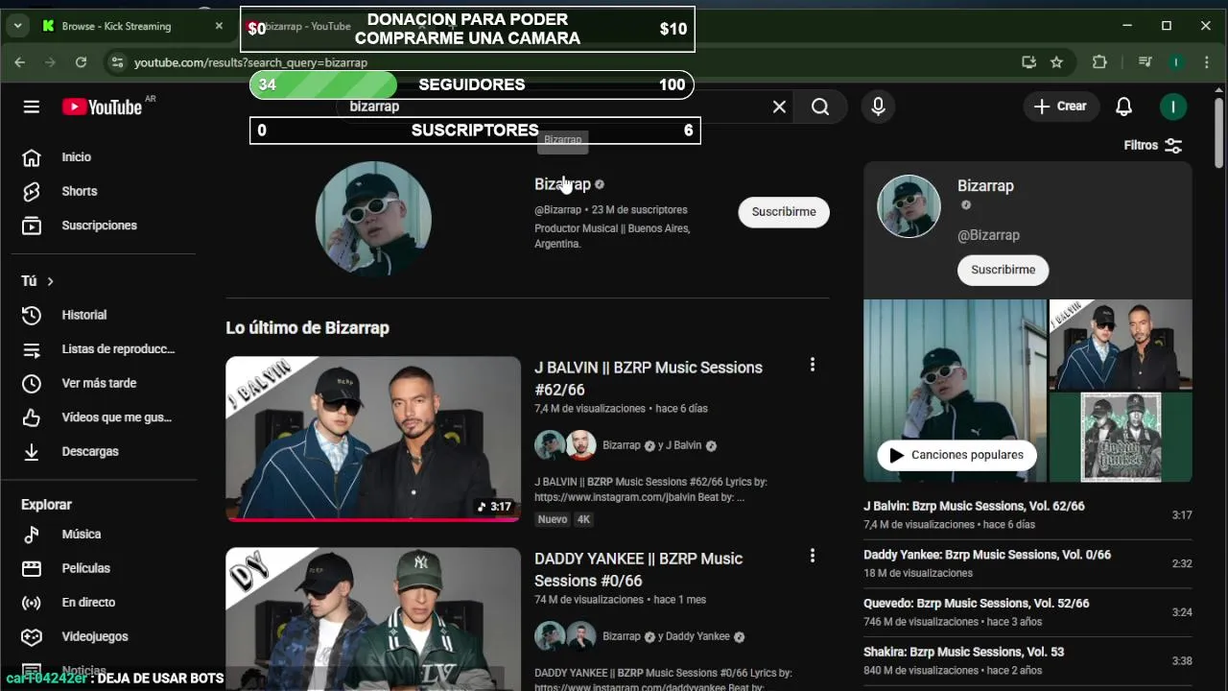Image resolution: width=1228 pixels, height=691 pixels.
Task: Open the Daddy Yankee collaborator channel link
Action: pos(697,636)
